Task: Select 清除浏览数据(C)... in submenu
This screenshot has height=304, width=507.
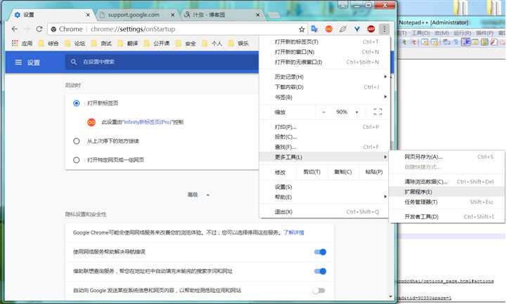Action: click(447, 182)
